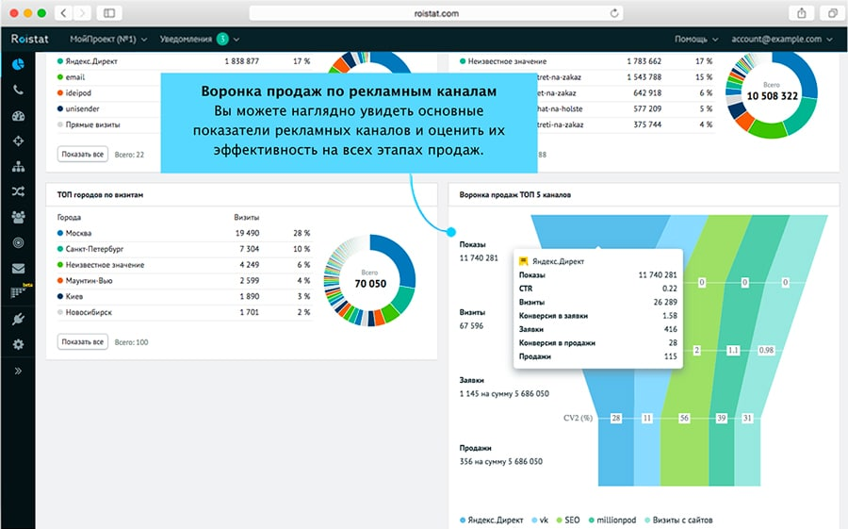The image size is (848, 529).
Task: Click the cities donut chart with 70 050
Action: pos(370,280)
